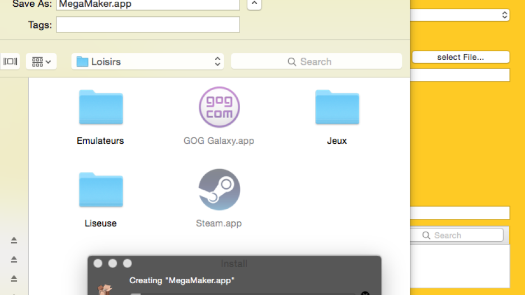Viewport: 525px width, 295px height.
Task: Click the Creating "MegaMaker.app" status text
Action: point(182,280)
